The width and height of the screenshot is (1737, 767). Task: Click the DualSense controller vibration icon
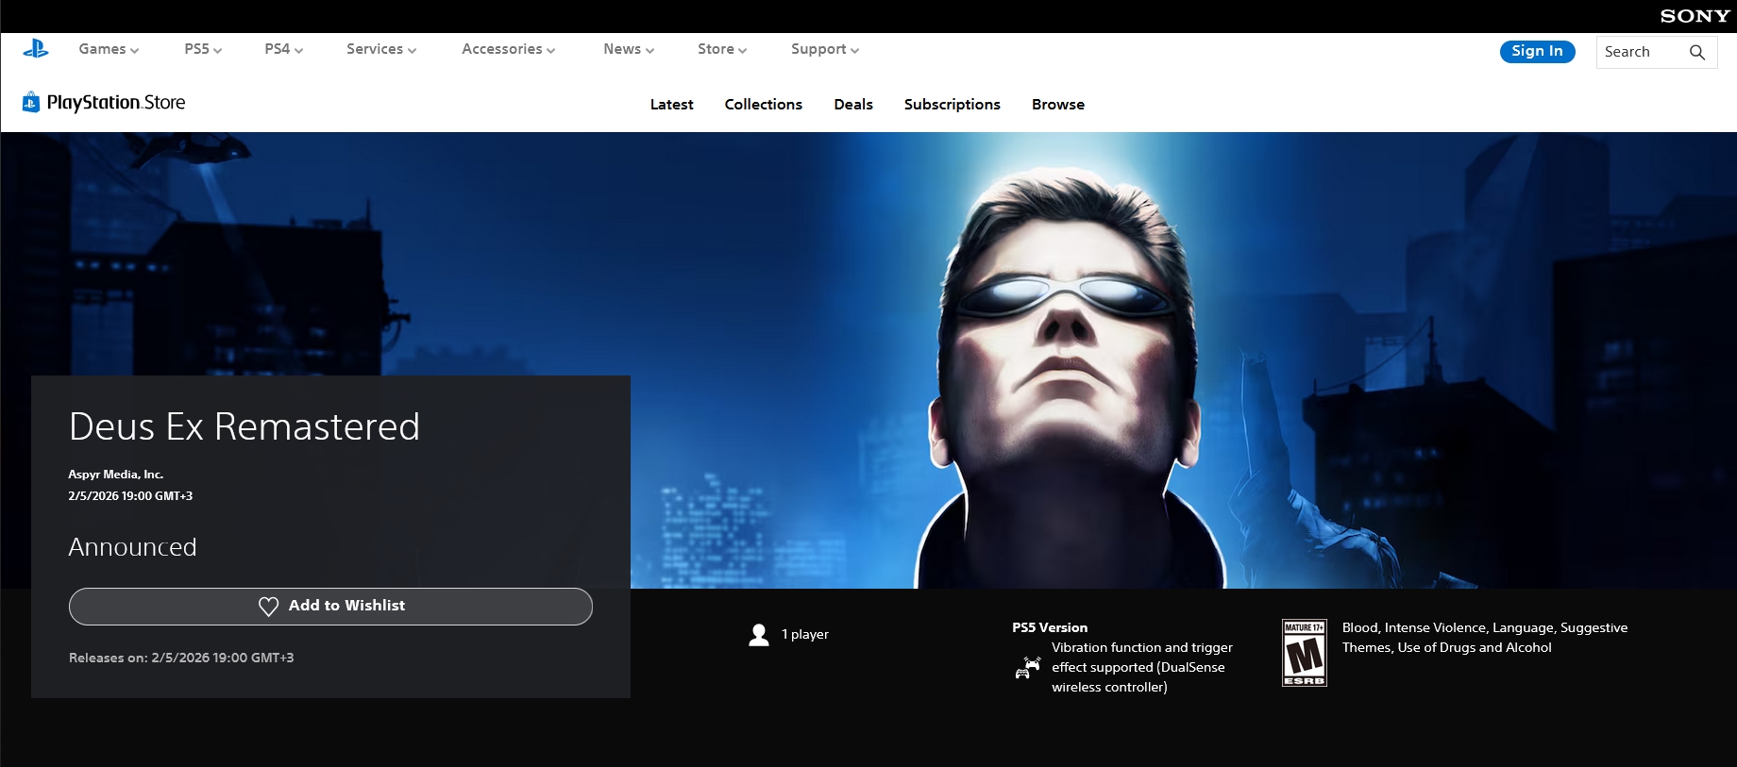1027,668
